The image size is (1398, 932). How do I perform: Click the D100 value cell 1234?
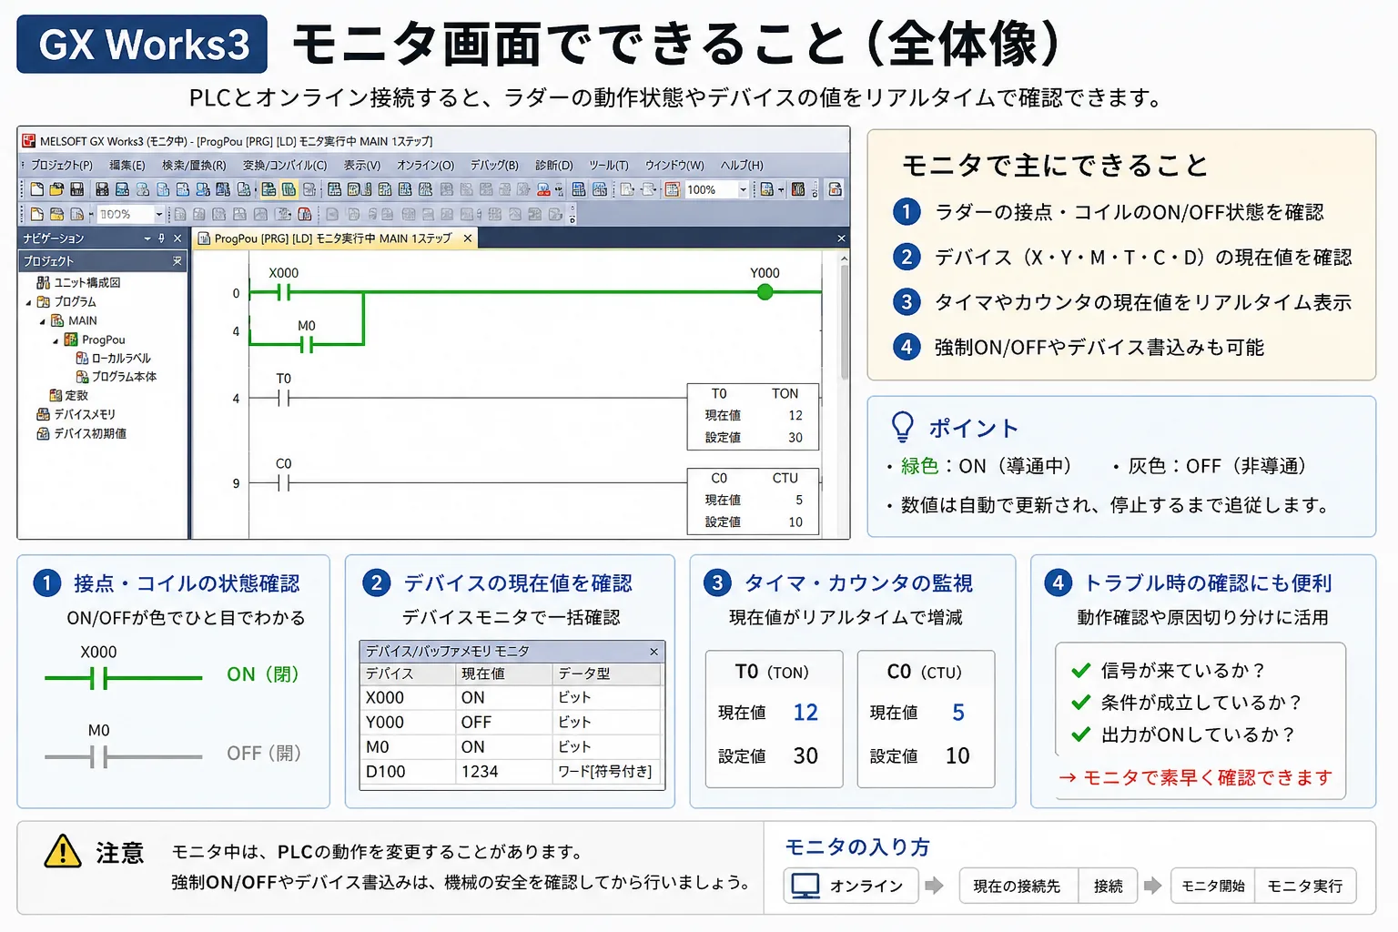pyautogui.click(x=503, y=772)
